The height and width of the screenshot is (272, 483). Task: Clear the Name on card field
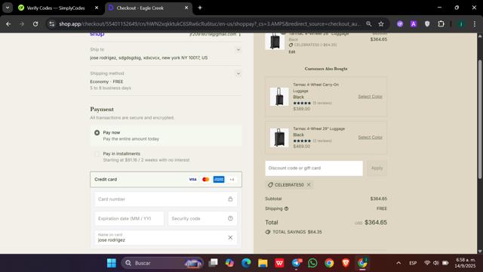click(x=230, y=237)
